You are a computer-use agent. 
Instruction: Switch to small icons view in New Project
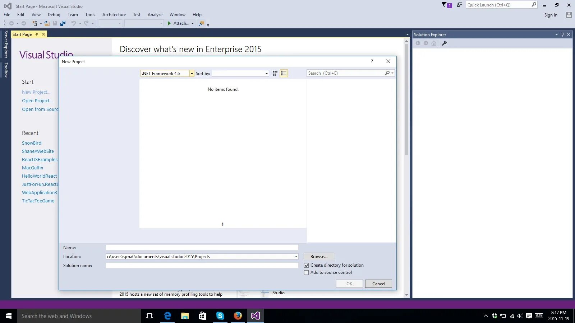pyautogui.click(x=275, y=73)
